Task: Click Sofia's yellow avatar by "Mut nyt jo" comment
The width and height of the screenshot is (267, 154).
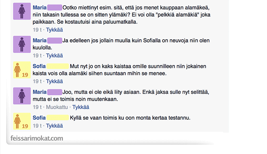Action: pyautogui.click(x=22, y=70)
